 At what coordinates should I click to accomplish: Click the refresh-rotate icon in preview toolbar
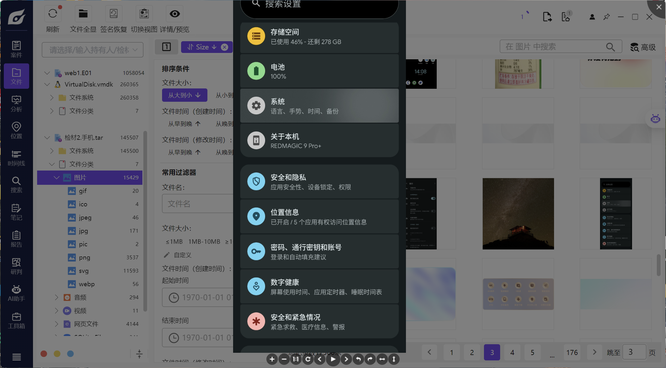pyautogui.click(x=308, y=359)
